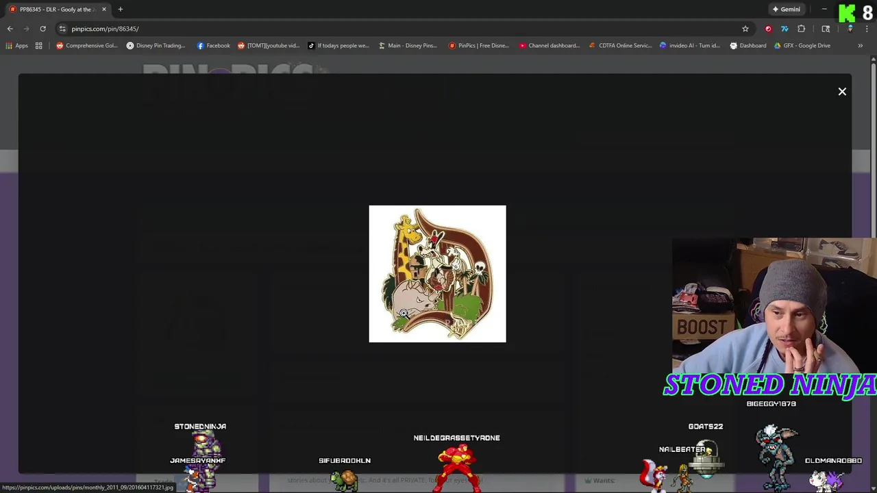Open the Channel dashboard YouTube bookmark
Screen dimensions: 877x493
tap(549, 46)
